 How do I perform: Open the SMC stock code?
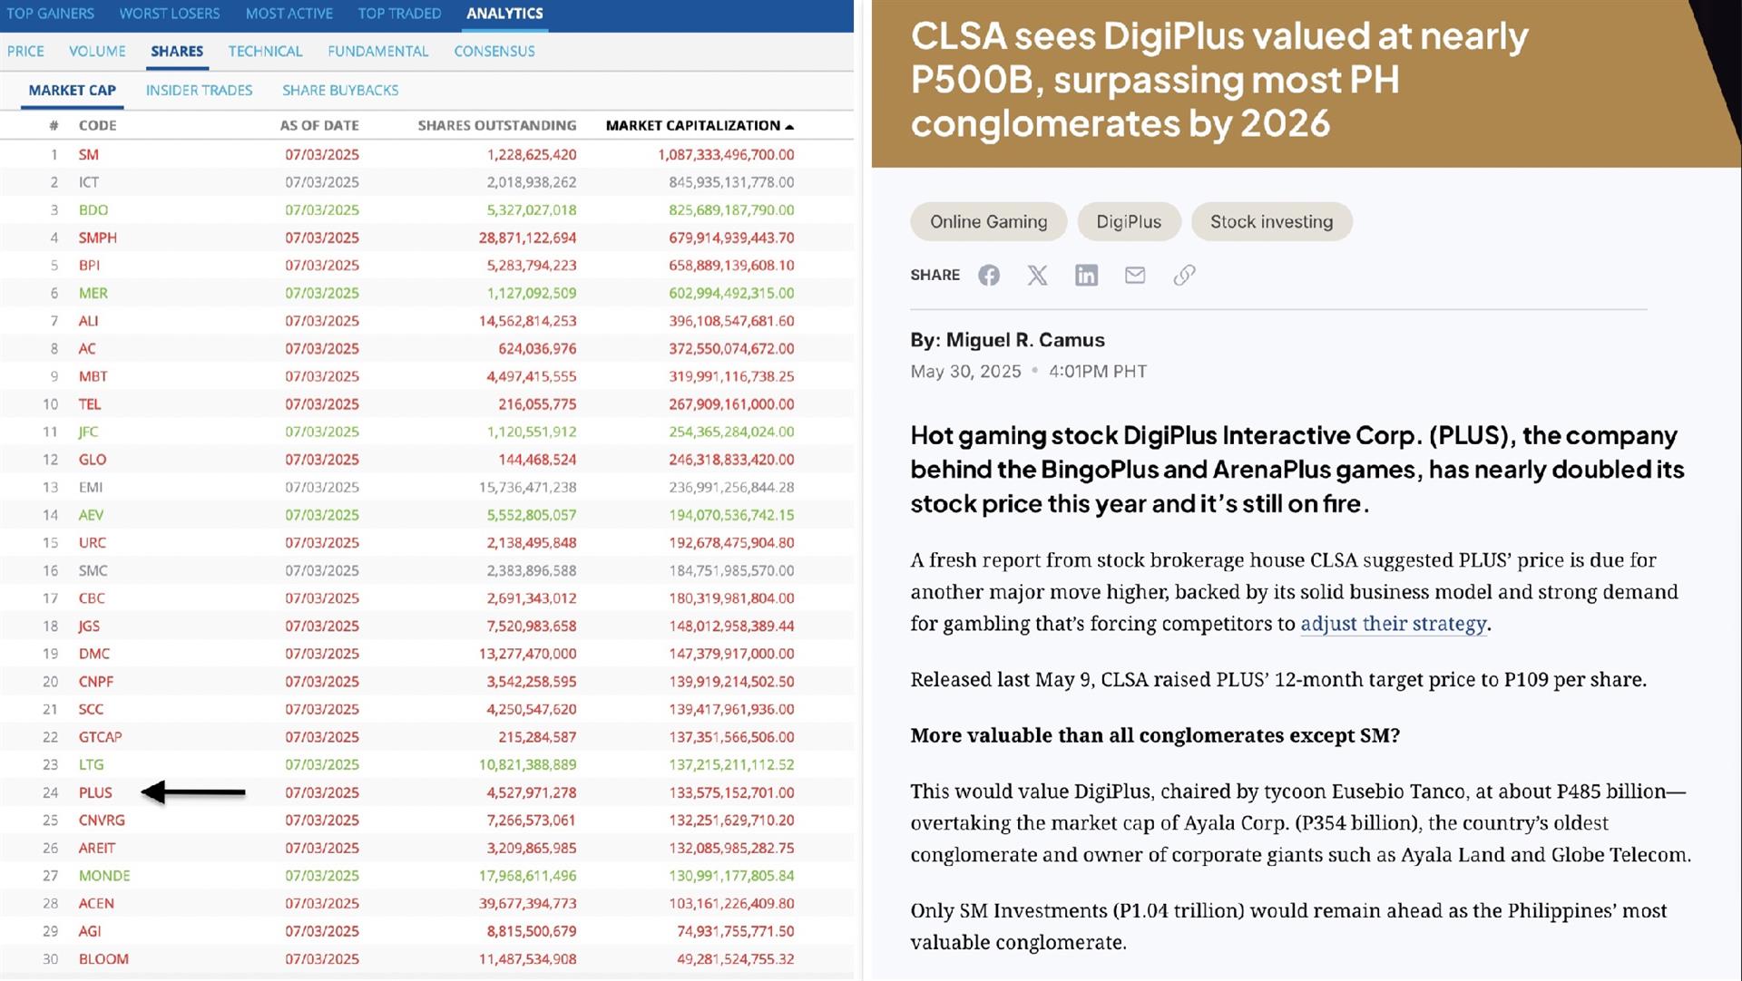(93, 571)
